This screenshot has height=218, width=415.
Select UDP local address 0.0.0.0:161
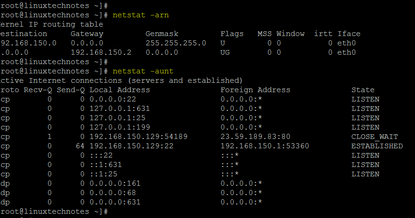[x=115, y=183]
